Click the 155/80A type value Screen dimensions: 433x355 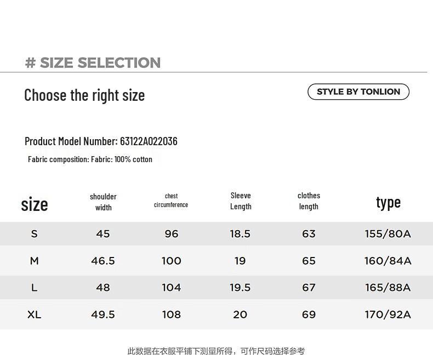388,234
